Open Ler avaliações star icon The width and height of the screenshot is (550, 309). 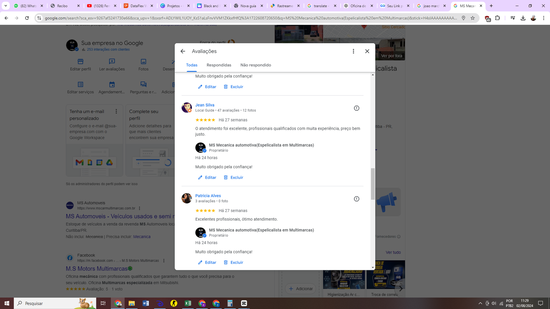tap(112, 61)
